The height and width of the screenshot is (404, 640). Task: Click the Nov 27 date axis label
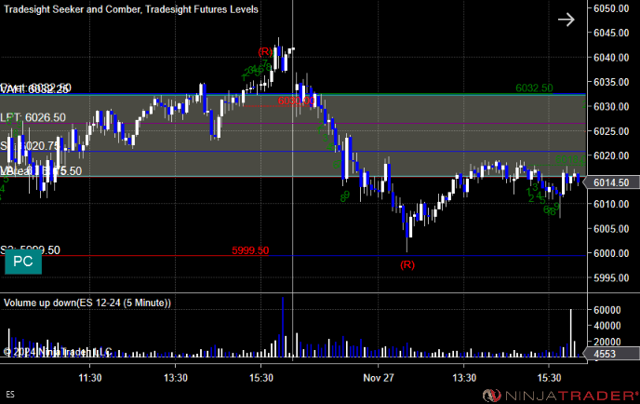pos(379,378)
